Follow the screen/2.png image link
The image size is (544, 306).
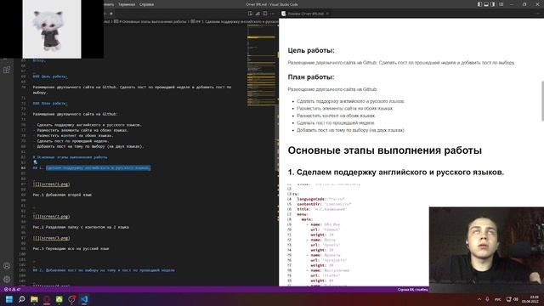pos(51,217)
